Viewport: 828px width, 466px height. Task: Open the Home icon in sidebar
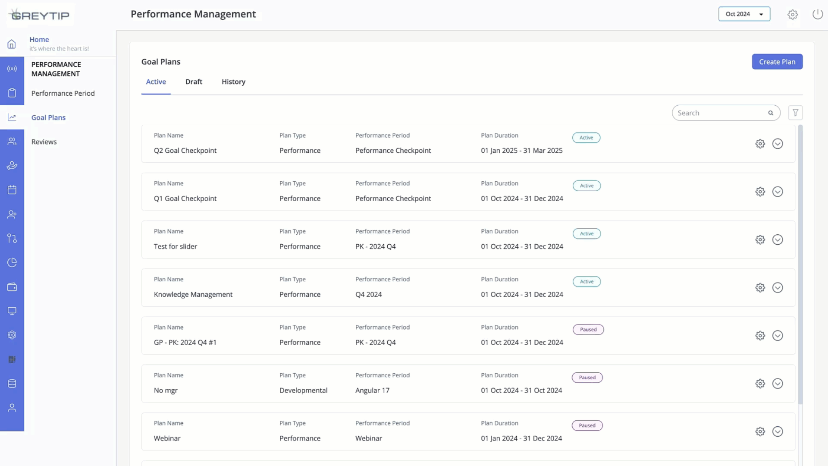[12, 44]
